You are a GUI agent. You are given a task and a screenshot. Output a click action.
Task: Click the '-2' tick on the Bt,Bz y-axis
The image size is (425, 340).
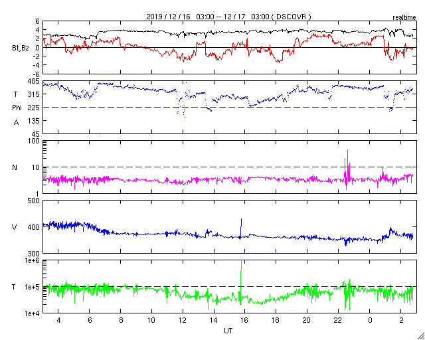pyautogui.click(x=37, y=56)
